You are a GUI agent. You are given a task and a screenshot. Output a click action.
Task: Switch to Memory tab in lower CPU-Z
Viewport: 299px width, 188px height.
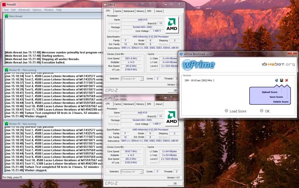coord(140,104)
